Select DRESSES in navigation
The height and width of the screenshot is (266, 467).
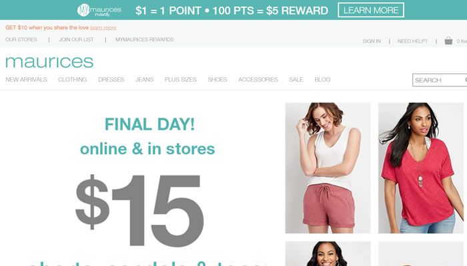click(111, 80)
